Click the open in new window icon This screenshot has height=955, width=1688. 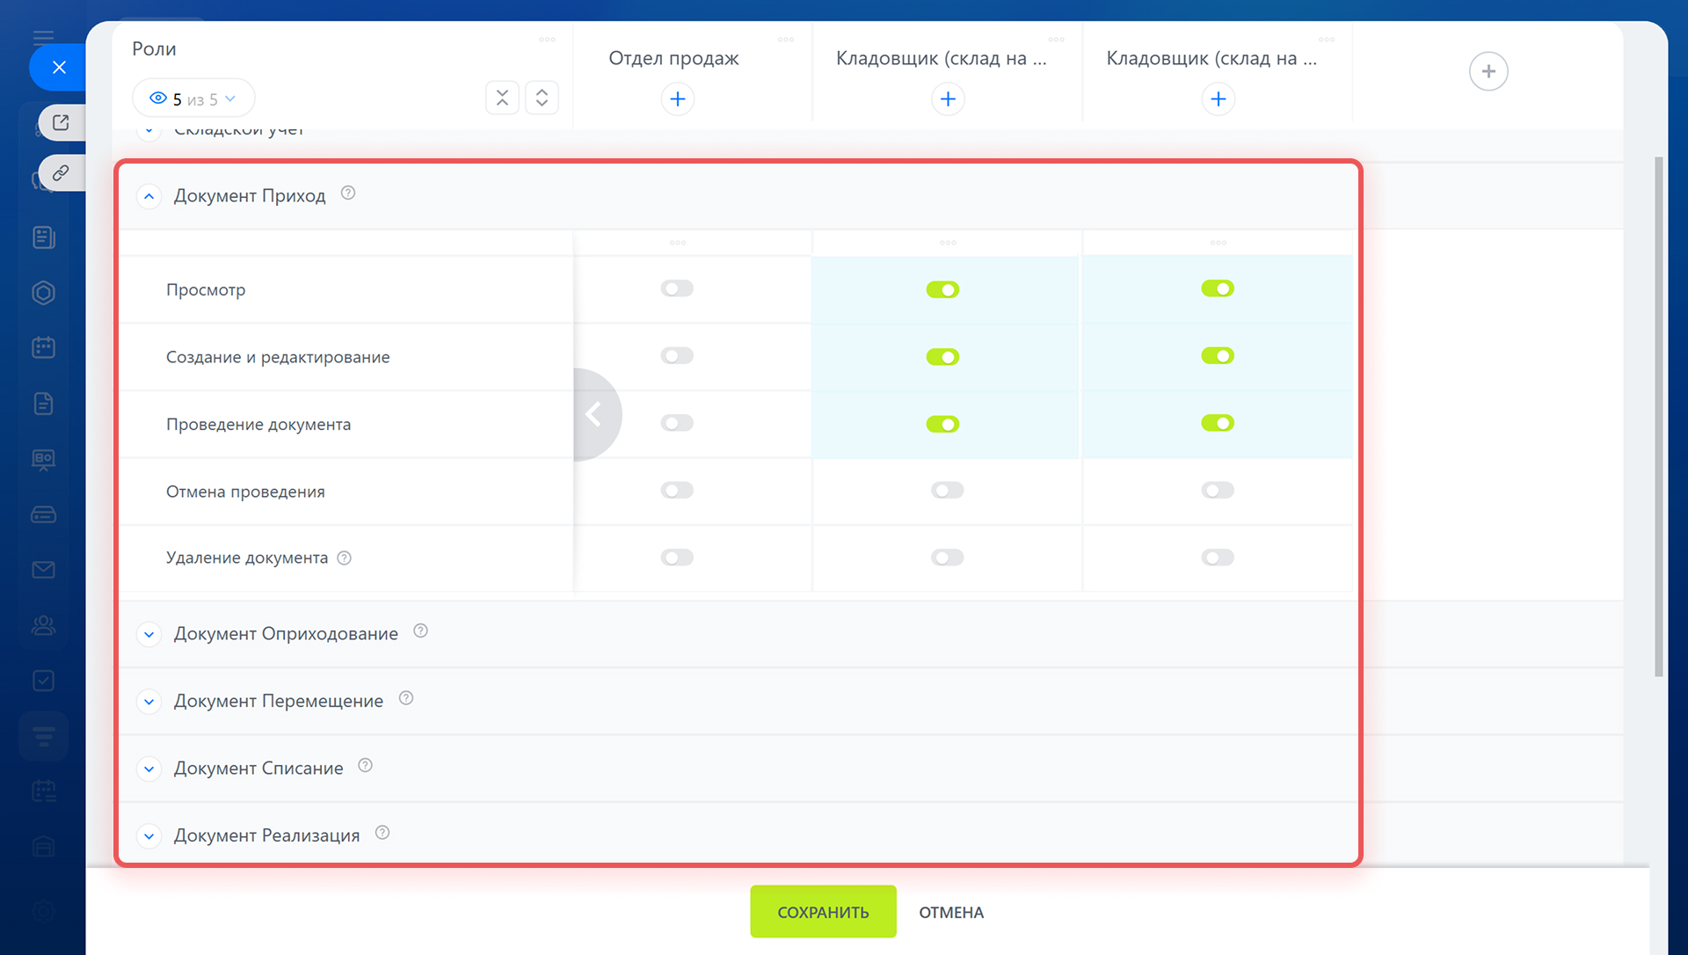(61, 123)
